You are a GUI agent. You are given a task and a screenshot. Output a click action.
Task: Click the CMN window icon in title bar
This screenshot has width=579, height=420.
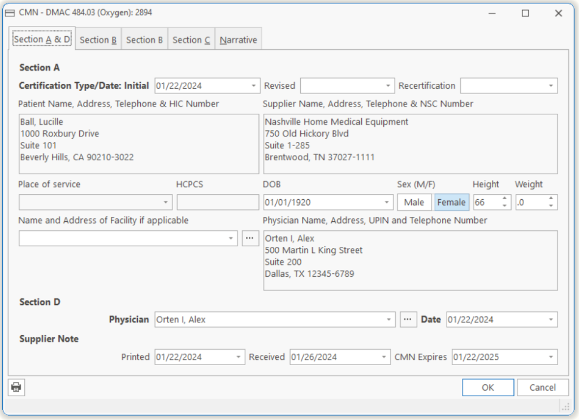pyautogui.click(x=10, y=13)
